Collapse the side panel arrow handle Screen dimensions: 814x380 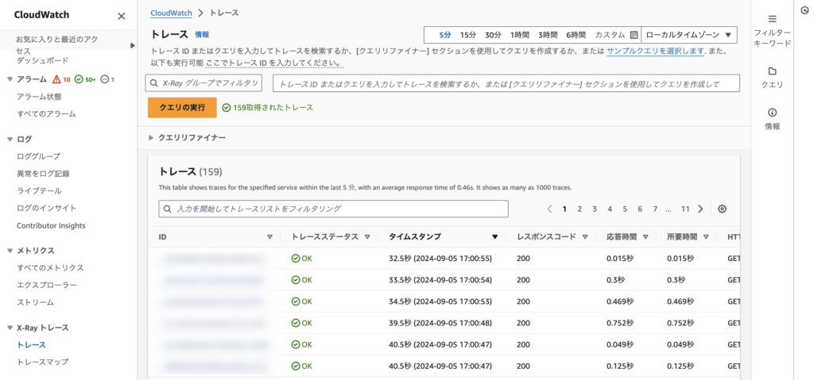(x=133, y=46)
